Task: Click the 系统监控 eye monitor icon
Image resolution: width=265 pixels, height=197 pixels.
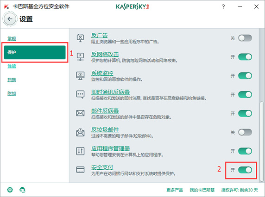Action: [80, 76]
